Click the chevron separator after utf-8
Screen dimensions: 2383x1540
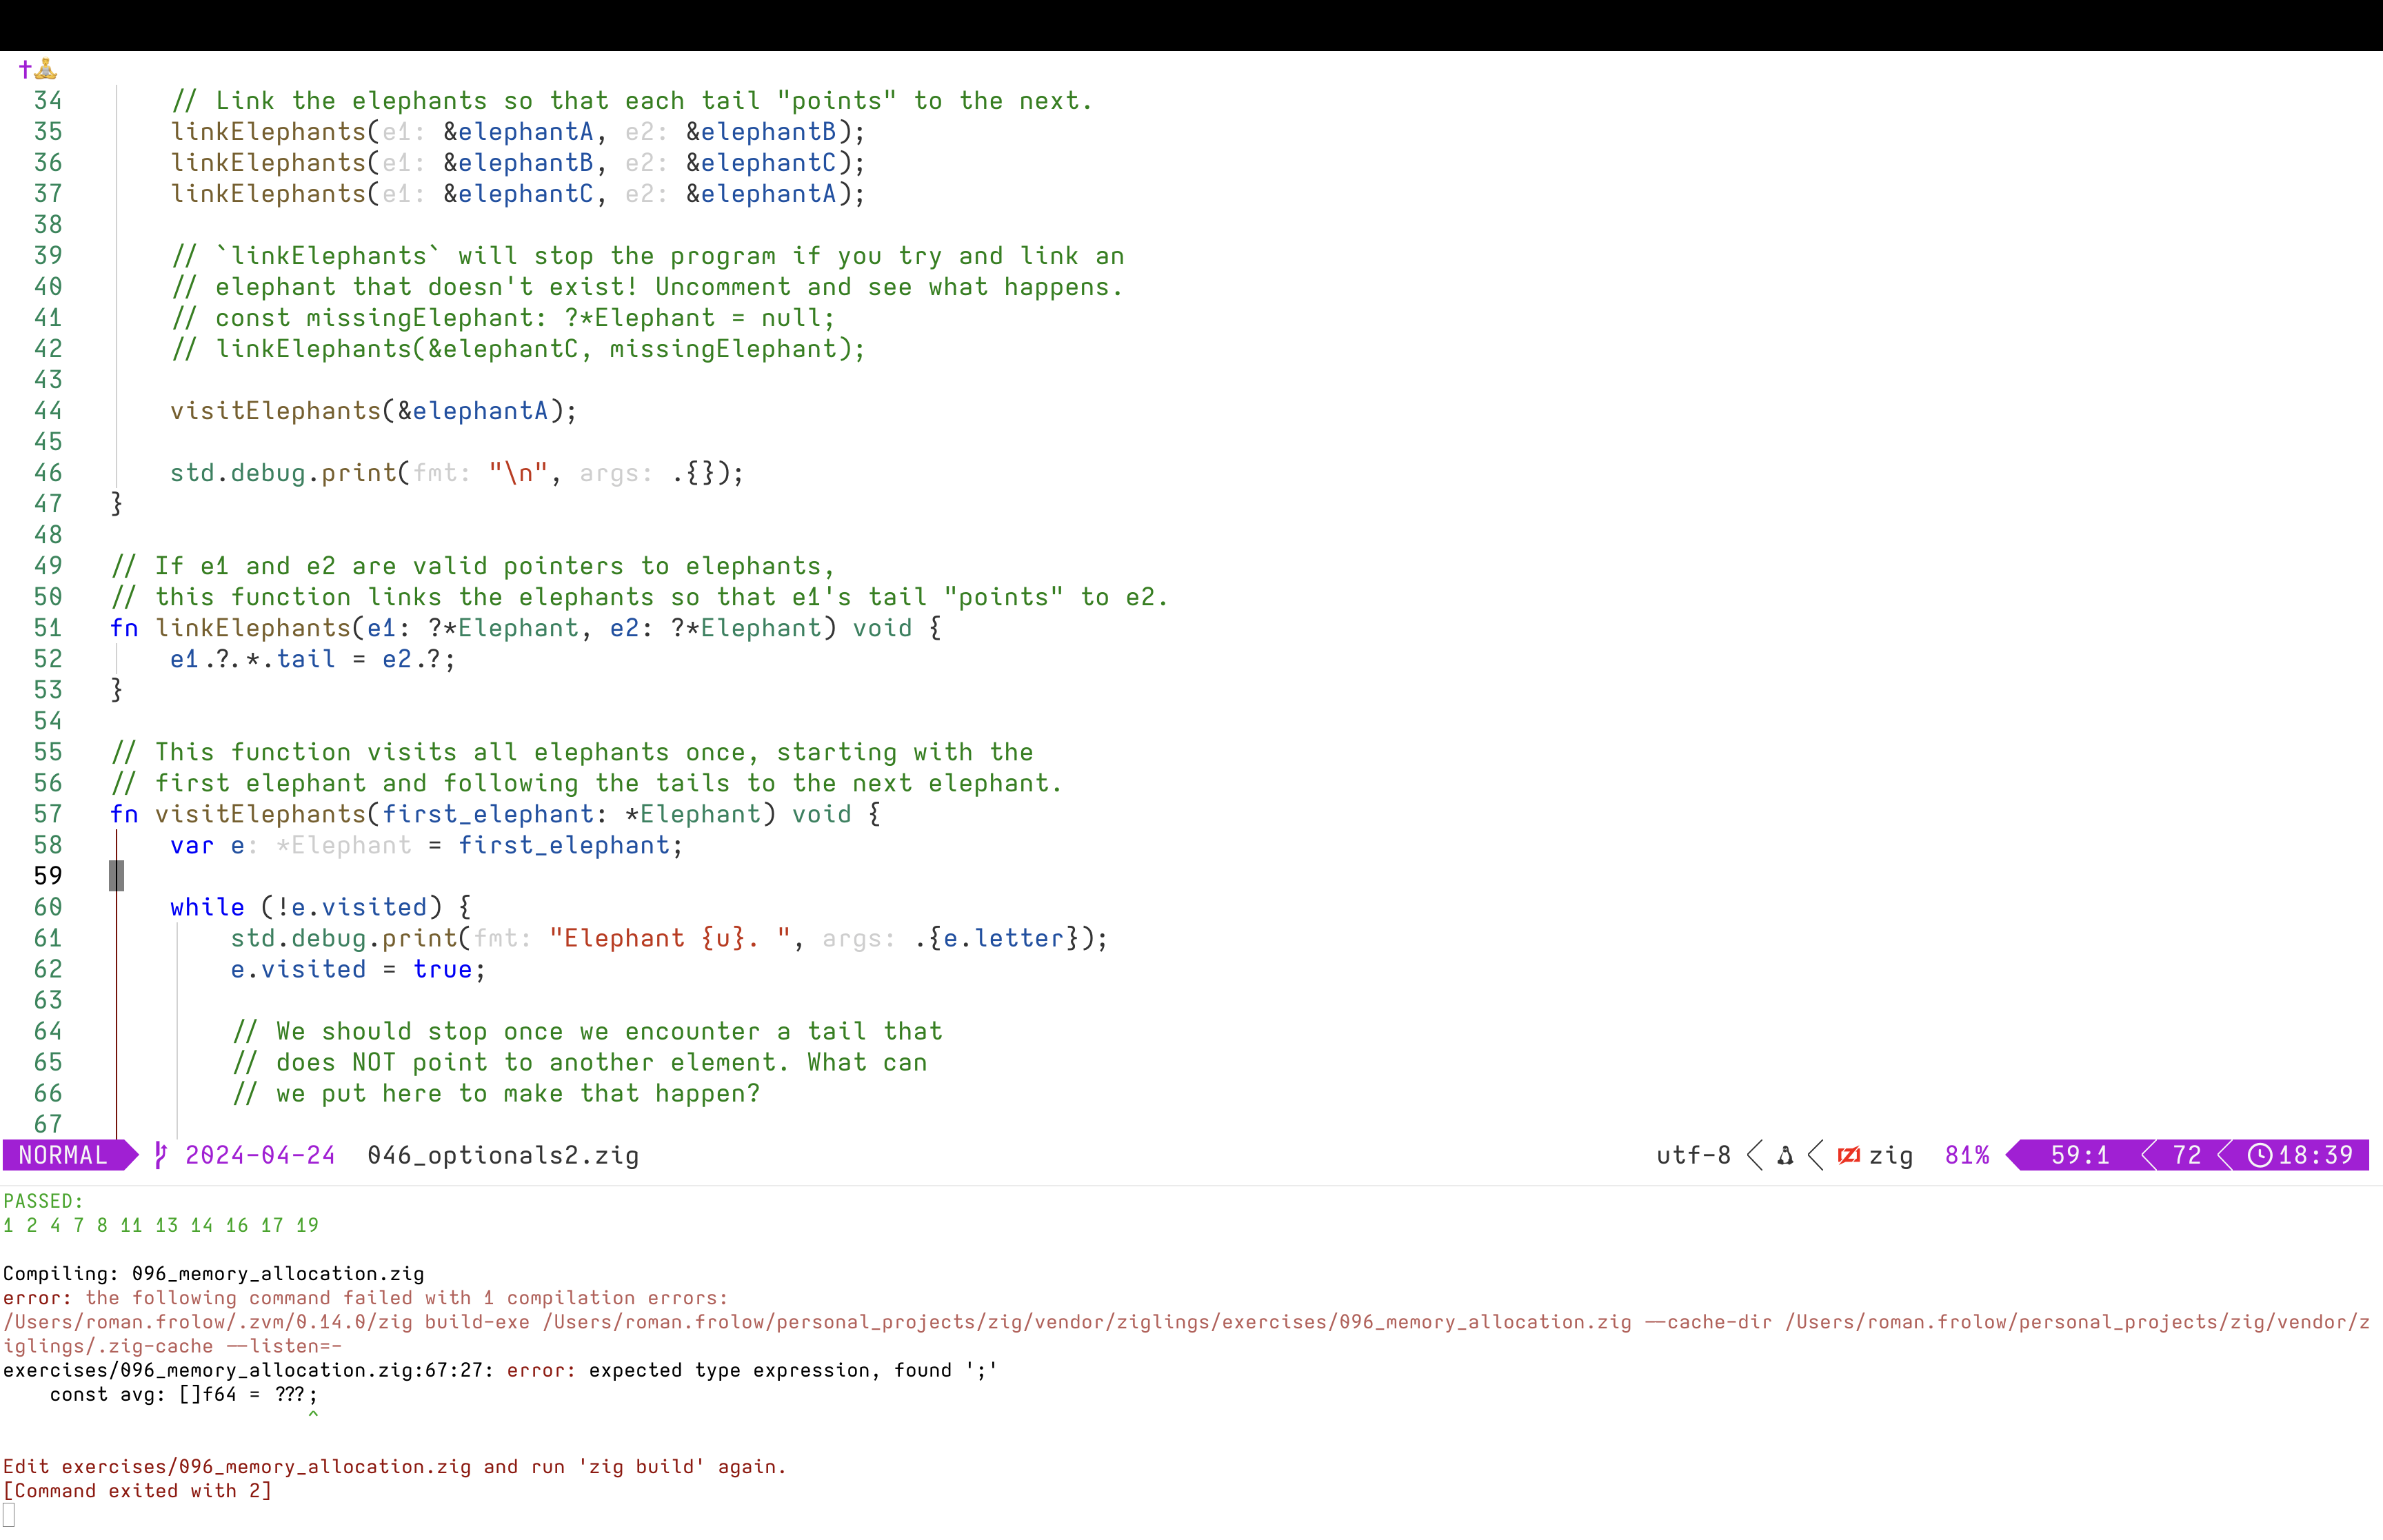click(x=1755, y=1156)
